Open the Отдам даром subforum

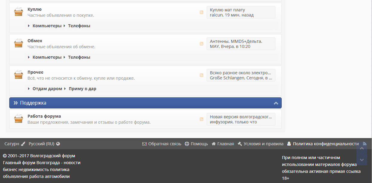click(x=47, y=89)
